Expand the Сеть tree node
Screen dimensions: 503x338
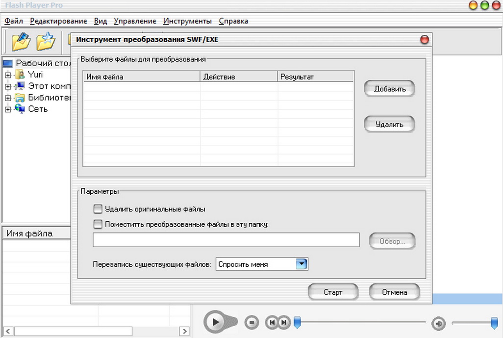tap(8, 110)
